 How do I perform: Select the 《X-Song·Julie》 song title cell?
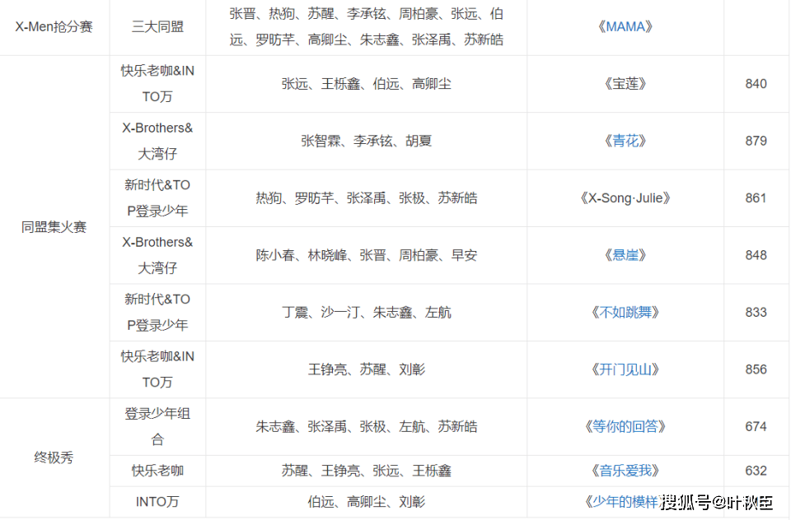(625, 198)
